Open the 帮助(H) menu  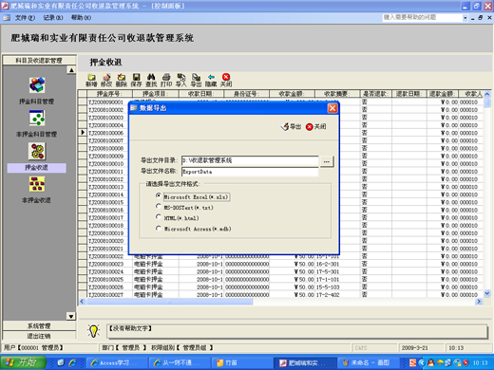click(x=81, y=18)
